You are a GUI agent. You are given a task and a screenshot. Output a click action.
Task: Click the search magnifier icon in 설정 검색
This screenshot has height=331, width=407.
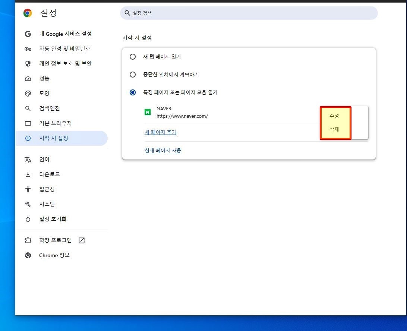[127, 13]
